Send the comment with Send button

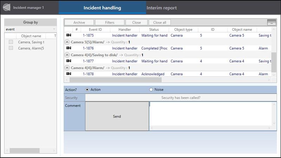point(117,116)
